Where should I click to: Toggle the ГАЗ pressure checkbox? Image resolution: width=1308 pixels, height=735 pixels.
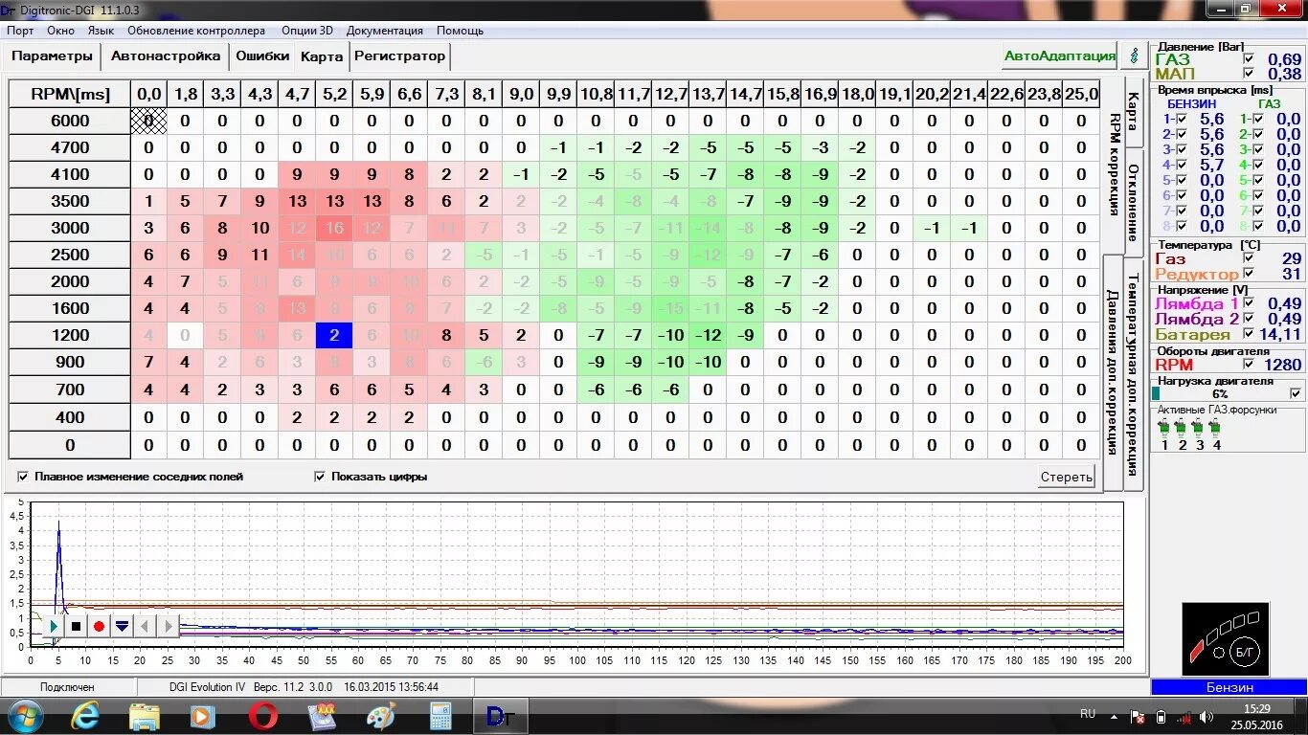(1248, 59)
